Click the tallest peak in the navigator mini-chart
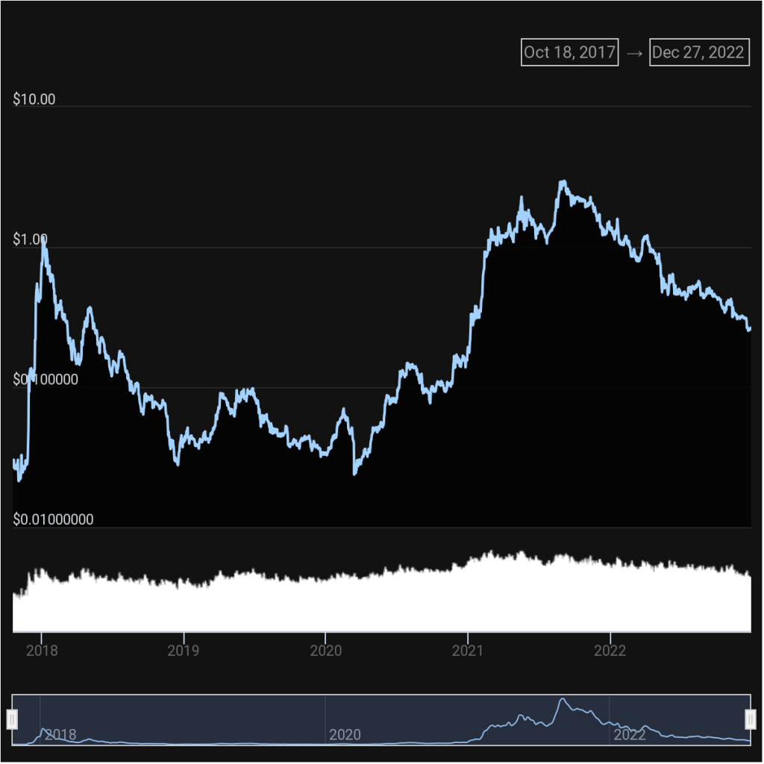This screenshot has width=764, height=764. [563, 700]
